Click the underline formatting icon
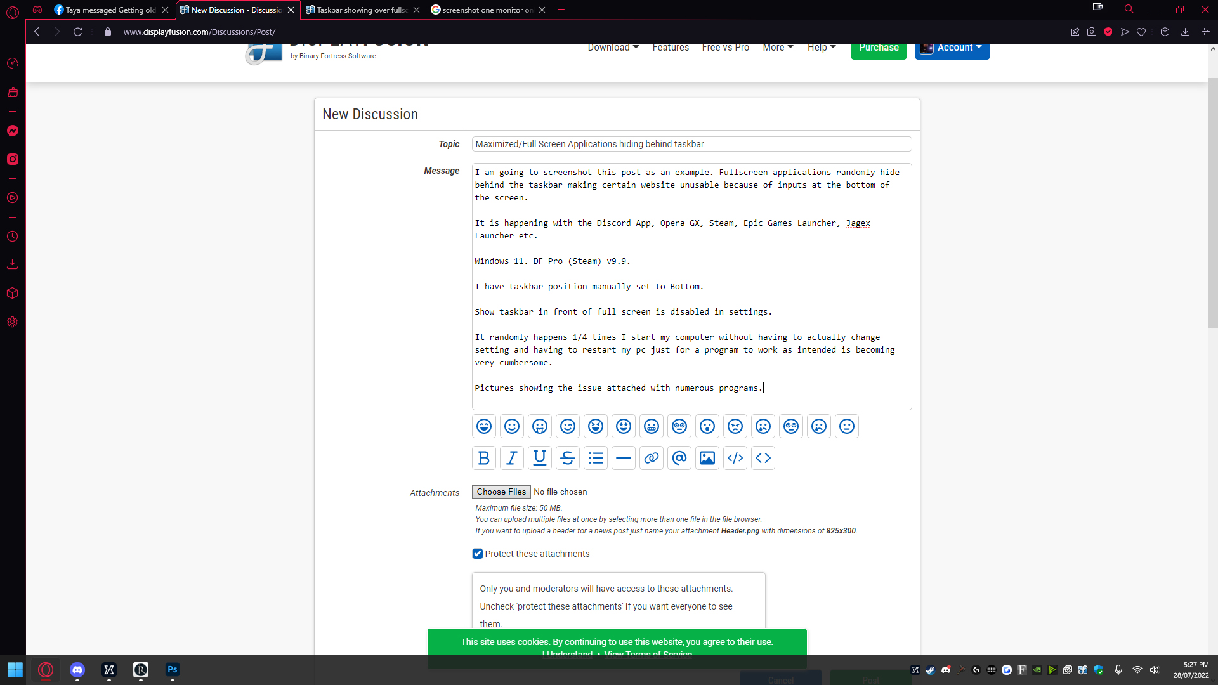This screenshot has height=685, width=1218. point(539,458)
